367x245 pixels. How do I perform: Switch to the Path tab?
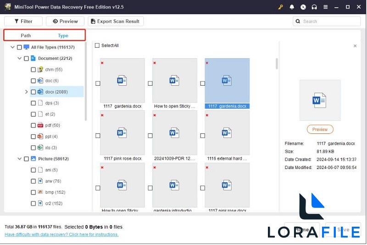(x=26, y=36)
